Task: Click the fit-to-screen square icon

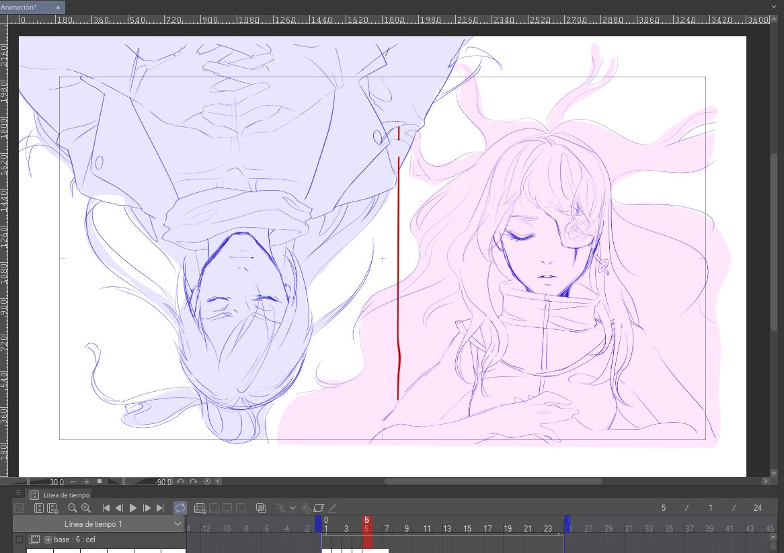Action: click(100, 482)
